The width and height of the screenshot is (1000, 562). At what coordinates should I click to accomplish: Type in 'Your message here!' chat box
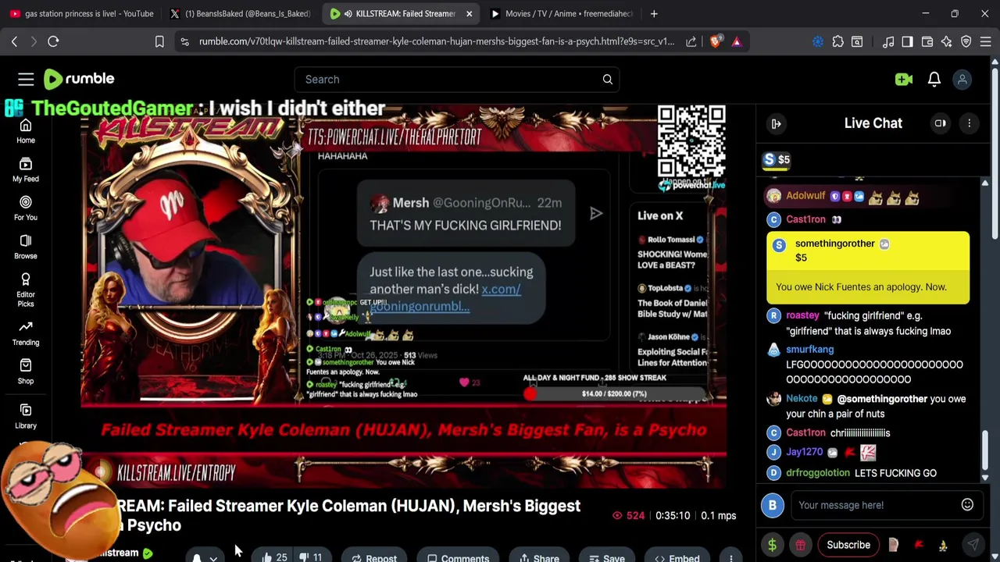pyautogui.click(x=875, y=505)
